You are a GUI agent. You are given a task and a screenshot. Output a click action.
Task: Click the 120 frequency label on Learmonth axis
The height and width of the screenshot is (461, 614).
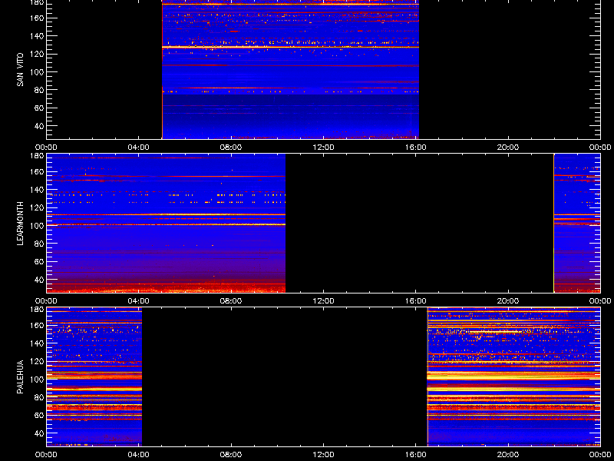click(38, 207)
